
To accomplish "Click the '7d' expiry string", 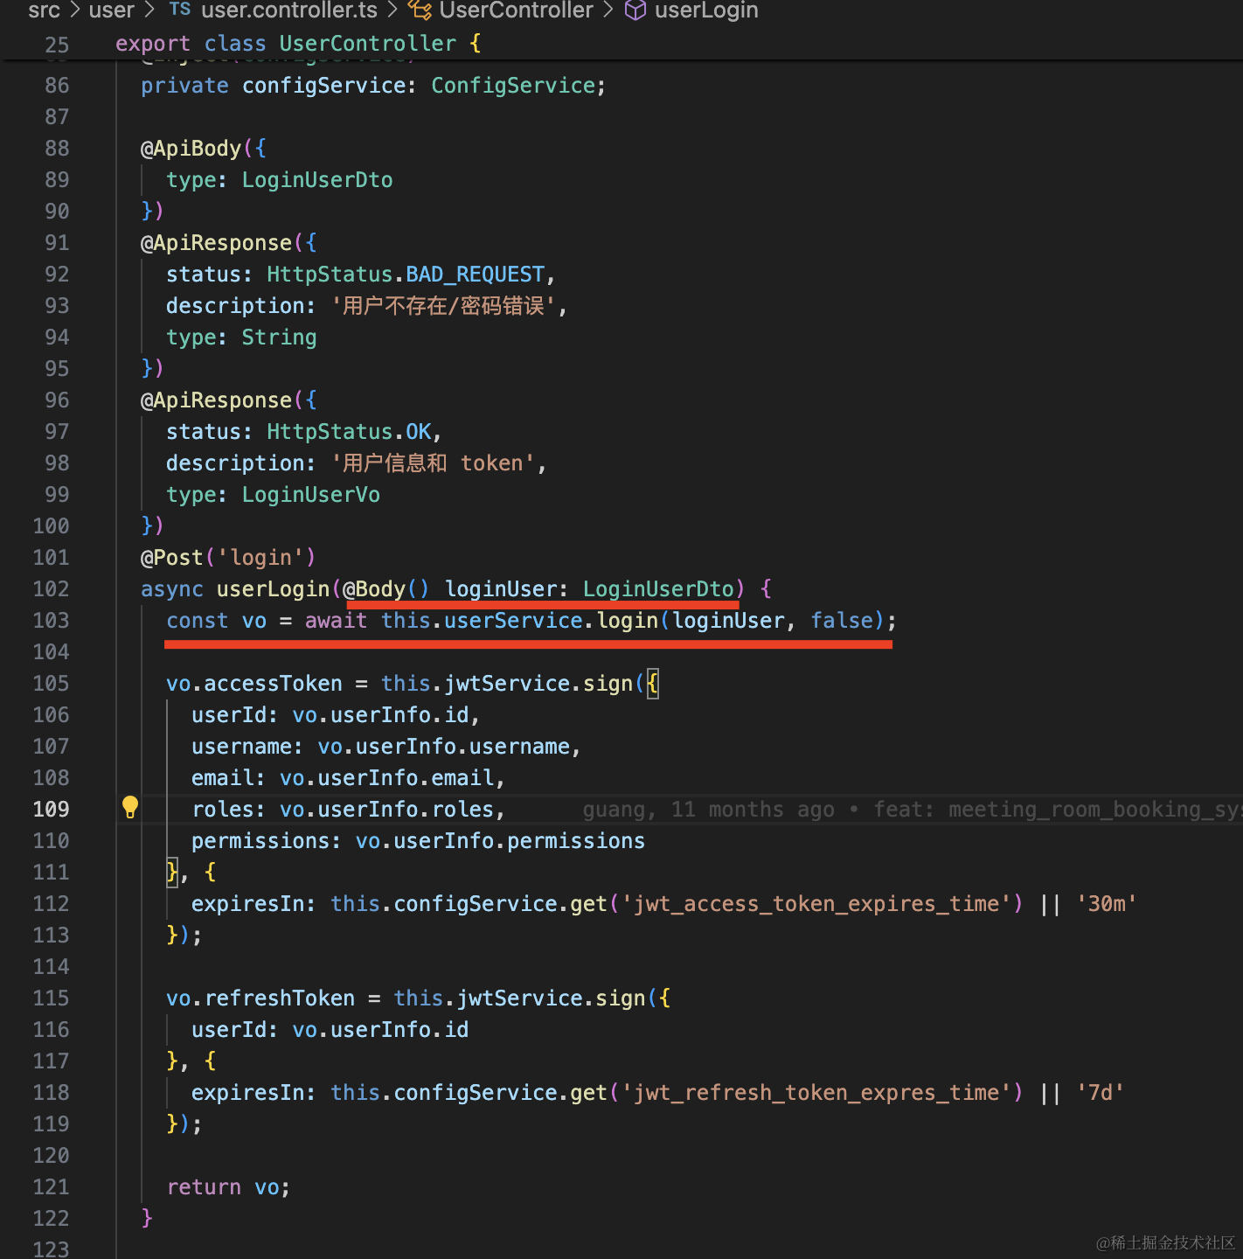I will pyautogui.click(x=1100, y=1093).
